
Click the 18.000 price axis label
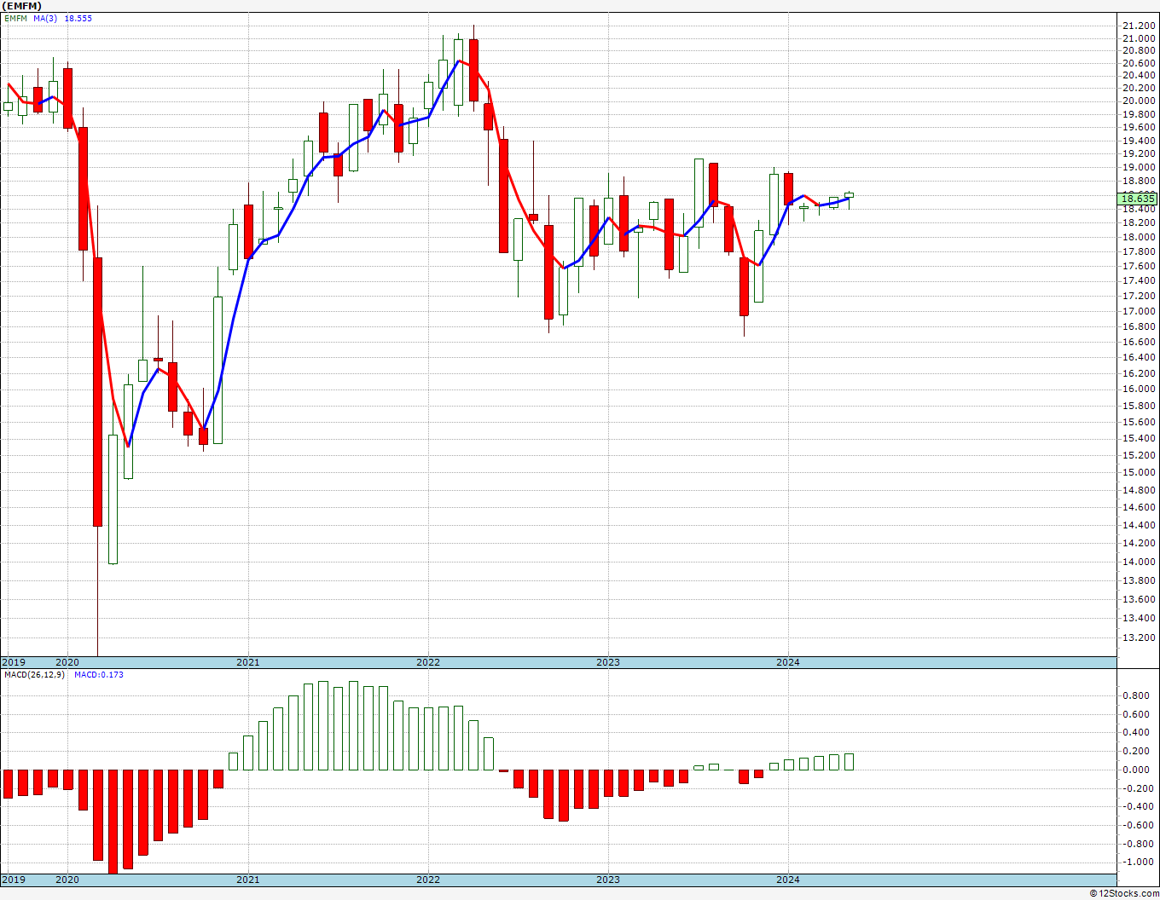[x=1140, y=237]
